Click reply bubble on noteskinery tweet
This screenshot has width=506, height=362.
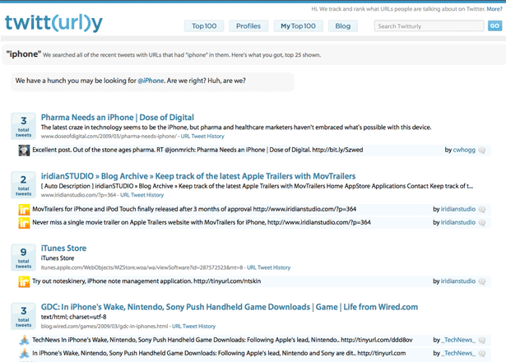482,281
